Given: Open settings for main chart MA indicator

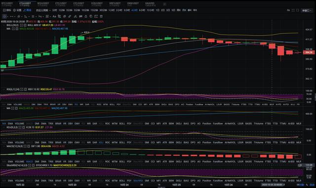Looking at the screenshot, I should point(13,29).
